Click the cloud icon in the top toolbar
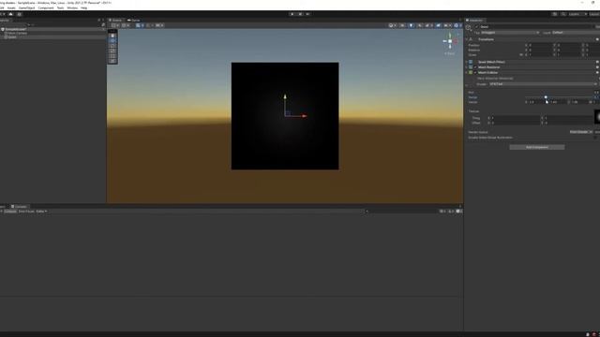This screenshot has height=337, width=600. coord(10,14)
